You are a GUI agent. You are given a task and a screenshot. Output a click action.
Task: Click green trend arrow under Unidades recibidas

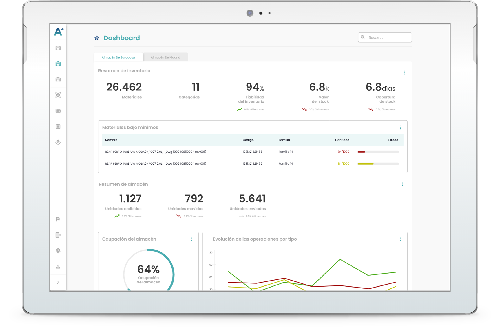click(117, 216)
